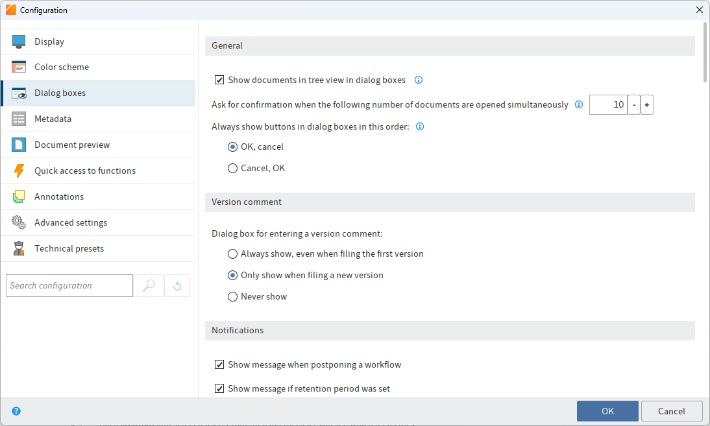Click the Metadata sidebar icon
710x426 pixels.
pyautogui.click(x=20, y=119)
